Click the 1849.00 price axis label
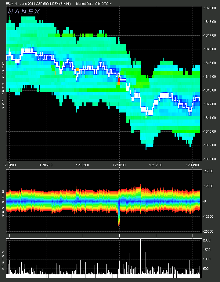Viewport: 220px width, 282px height. (210, 8)
